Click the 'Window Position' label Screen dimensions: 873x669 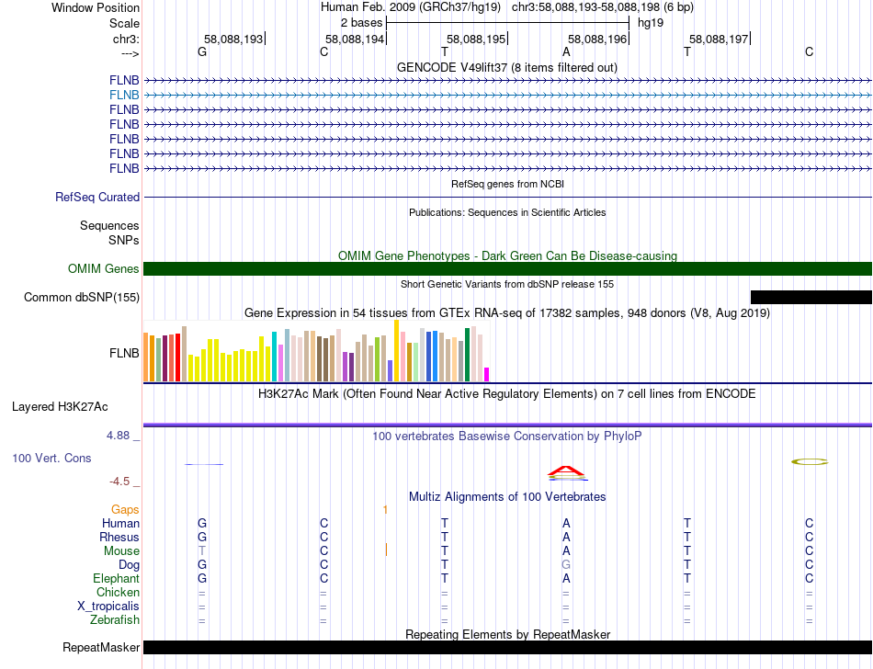pyautogui.click(x=96, y=7)
